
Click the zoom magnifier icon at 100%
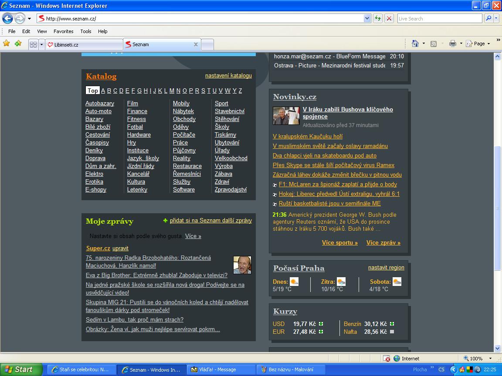click(x=466, y=359)
